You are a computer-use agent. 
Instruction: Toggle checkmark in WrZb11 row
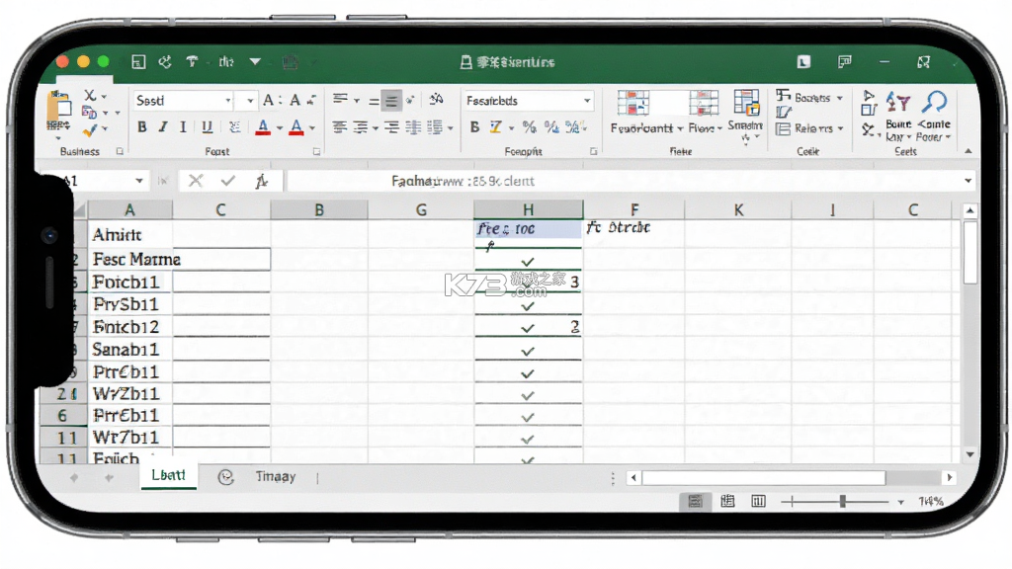click(x=528, y=395)
